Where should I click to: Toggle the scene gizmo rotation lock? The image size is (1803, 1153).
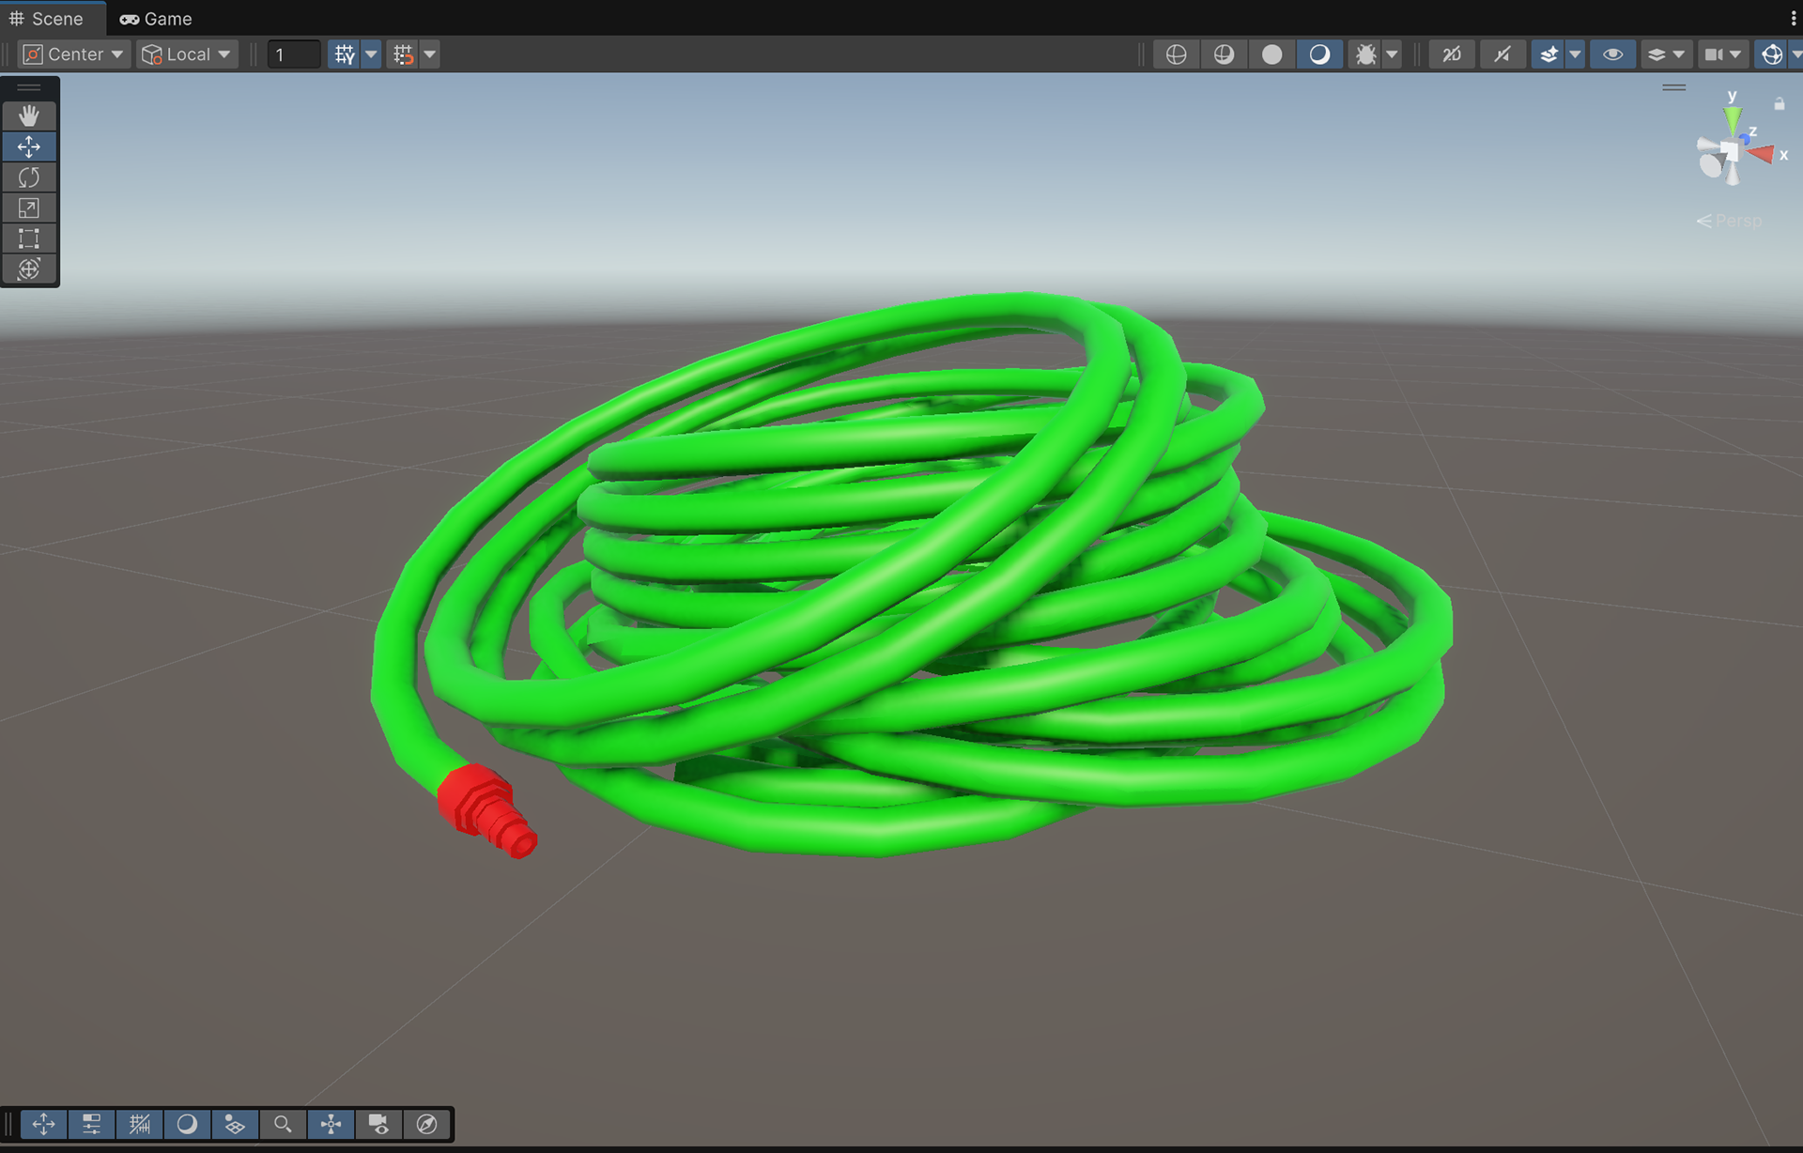(x=1779, y=103)
